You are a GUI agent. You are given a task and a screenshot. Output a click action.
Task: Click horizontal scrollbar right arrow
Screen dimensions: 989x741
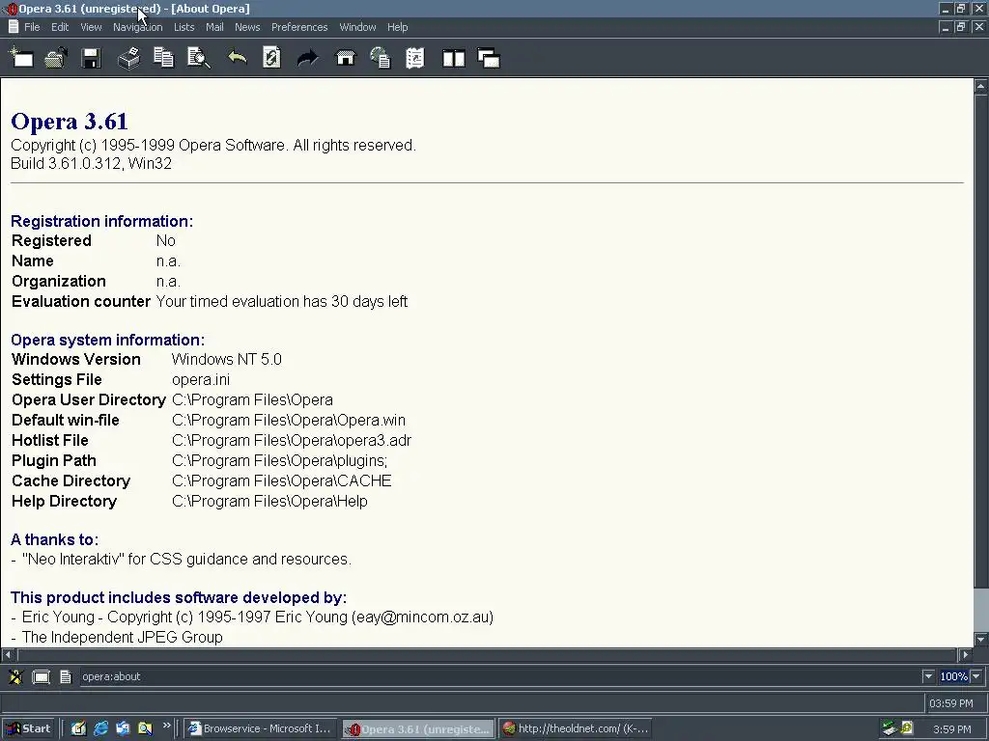[x=966, y=655]
